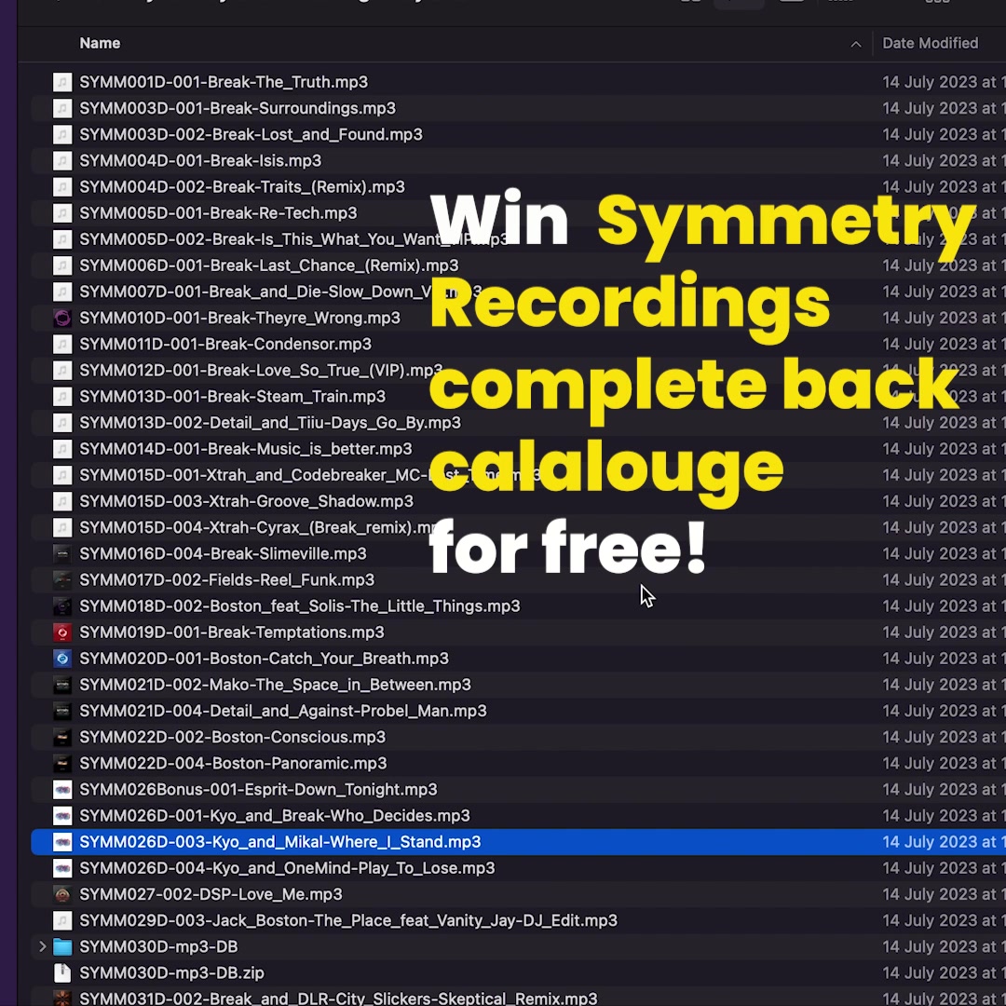Sort by the Name column header
The image size is (1006, 1006).
pyautogui.click(x=100, y=44)
